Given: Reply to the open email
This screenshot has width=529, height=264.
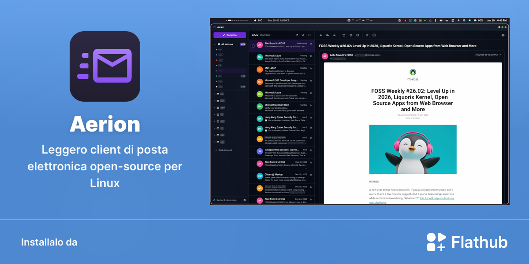Looking at the screenshot, I should 321,35.
